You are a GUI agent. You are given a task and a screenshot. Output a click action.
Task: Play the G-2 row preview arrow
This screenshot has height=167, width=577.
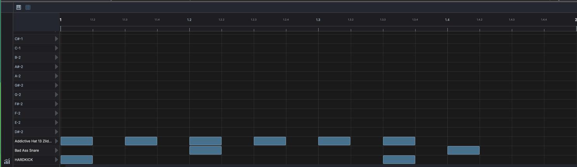pos(57,95)
